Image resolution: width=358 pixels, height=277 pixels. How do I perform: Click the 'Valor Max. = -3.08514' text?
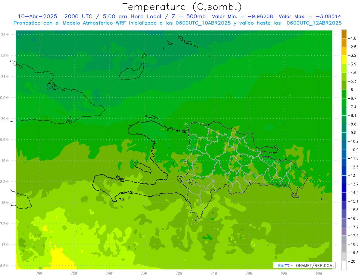point(310,16)
